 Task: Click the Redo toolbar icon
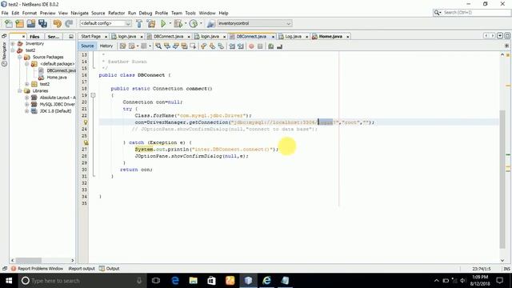point(69,23)
